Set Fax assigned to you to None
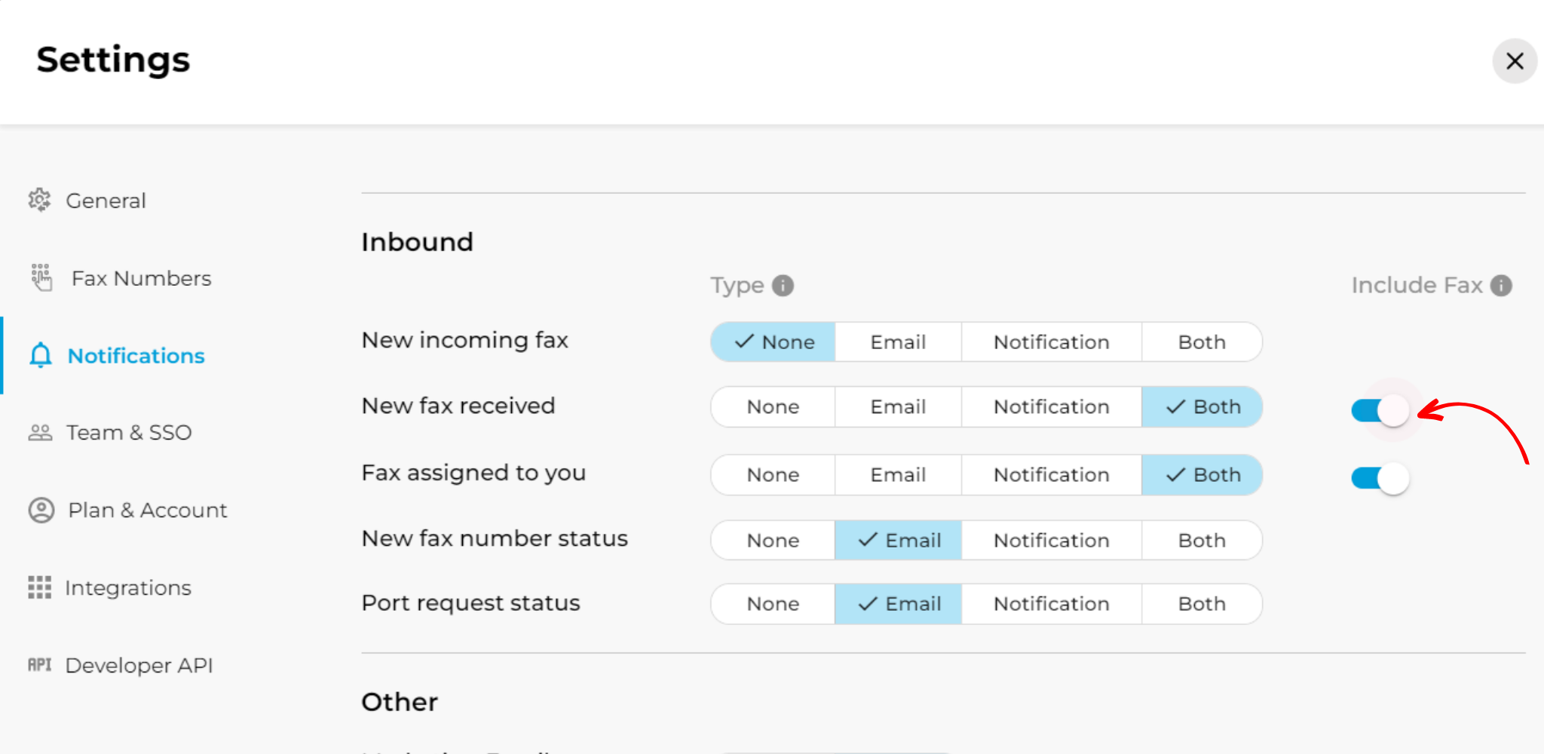This screenshot has width=1544, height=754. 772,474
